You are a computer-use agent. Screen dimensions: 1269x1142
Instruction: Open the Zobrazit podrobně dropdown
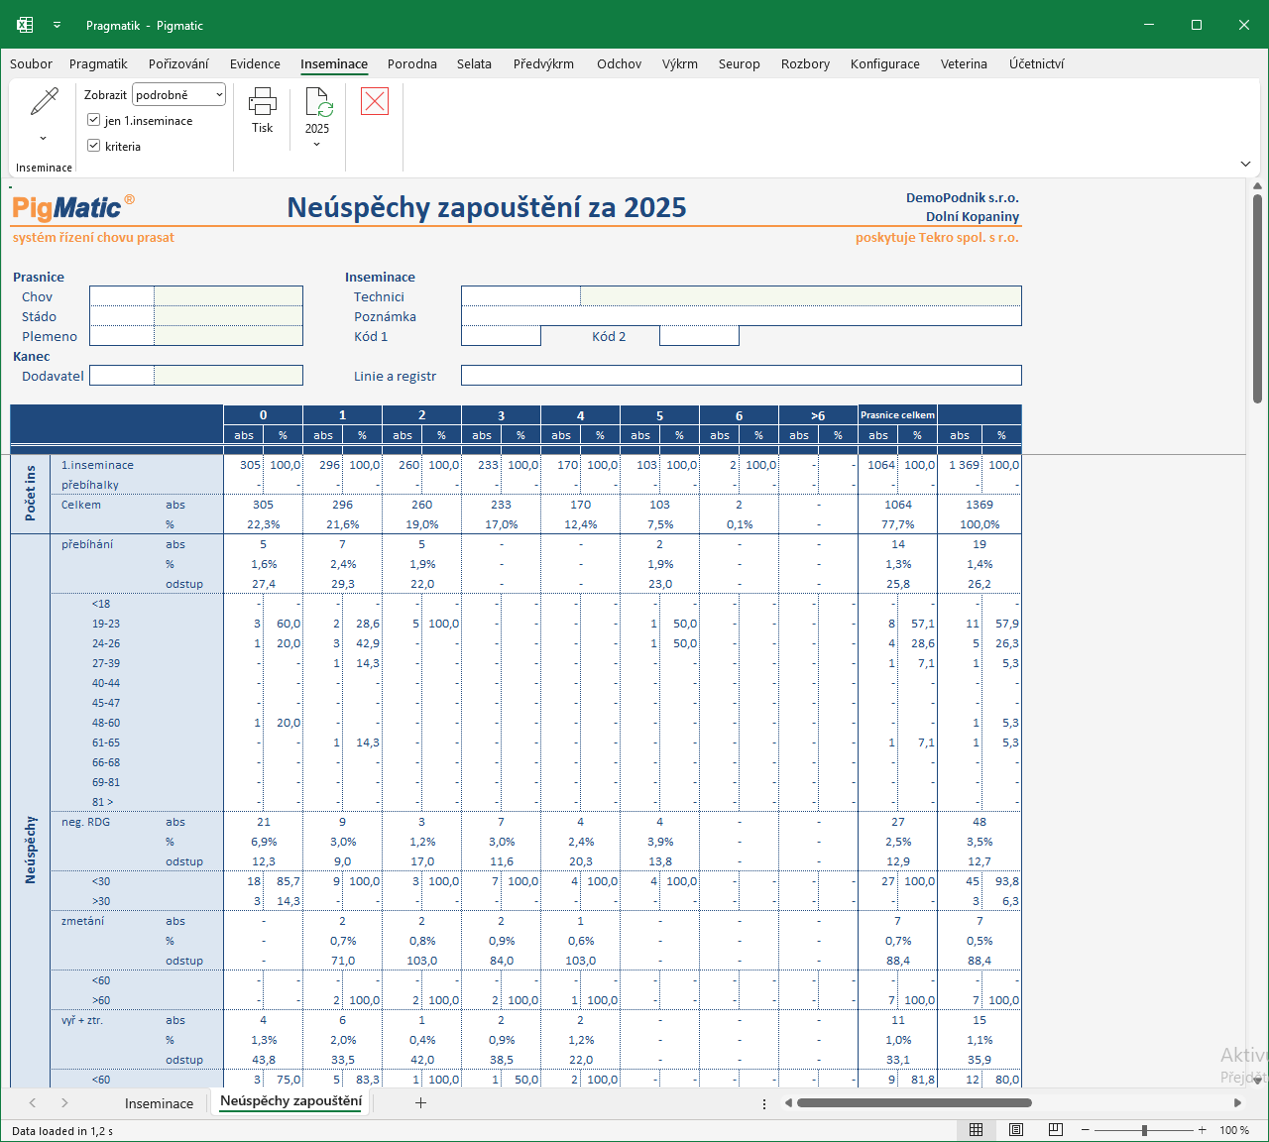pos(179,95)
